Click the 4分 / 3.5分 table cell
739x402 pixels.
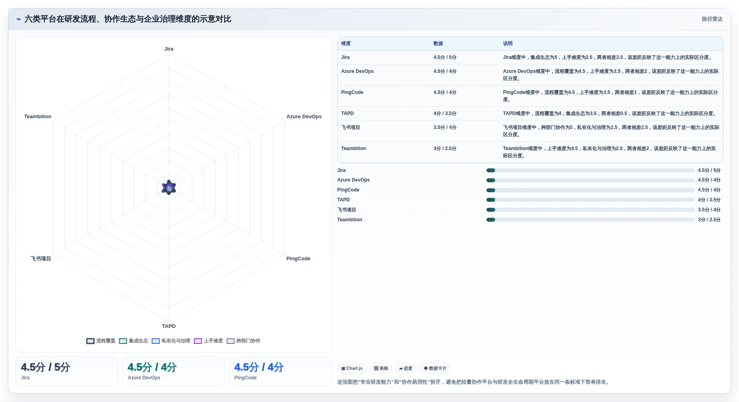click(445, 113)
